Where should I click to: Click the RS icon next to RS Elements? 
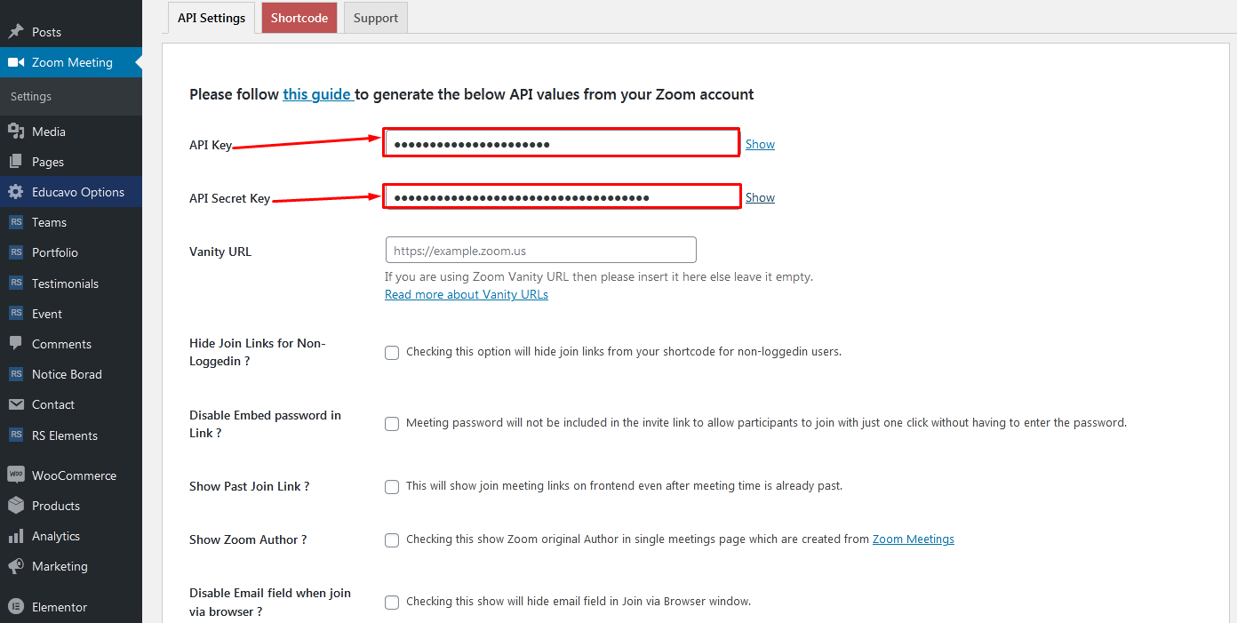16,435
